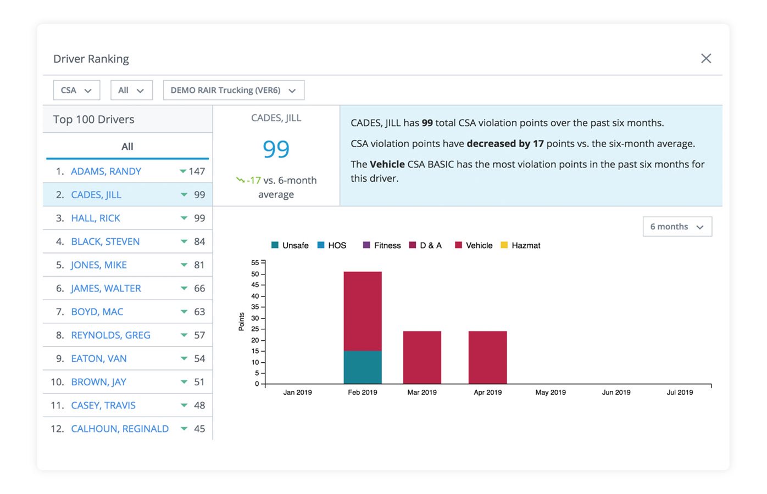
Task: Toggle Vehicle legend red square
Action: point(458,245)
